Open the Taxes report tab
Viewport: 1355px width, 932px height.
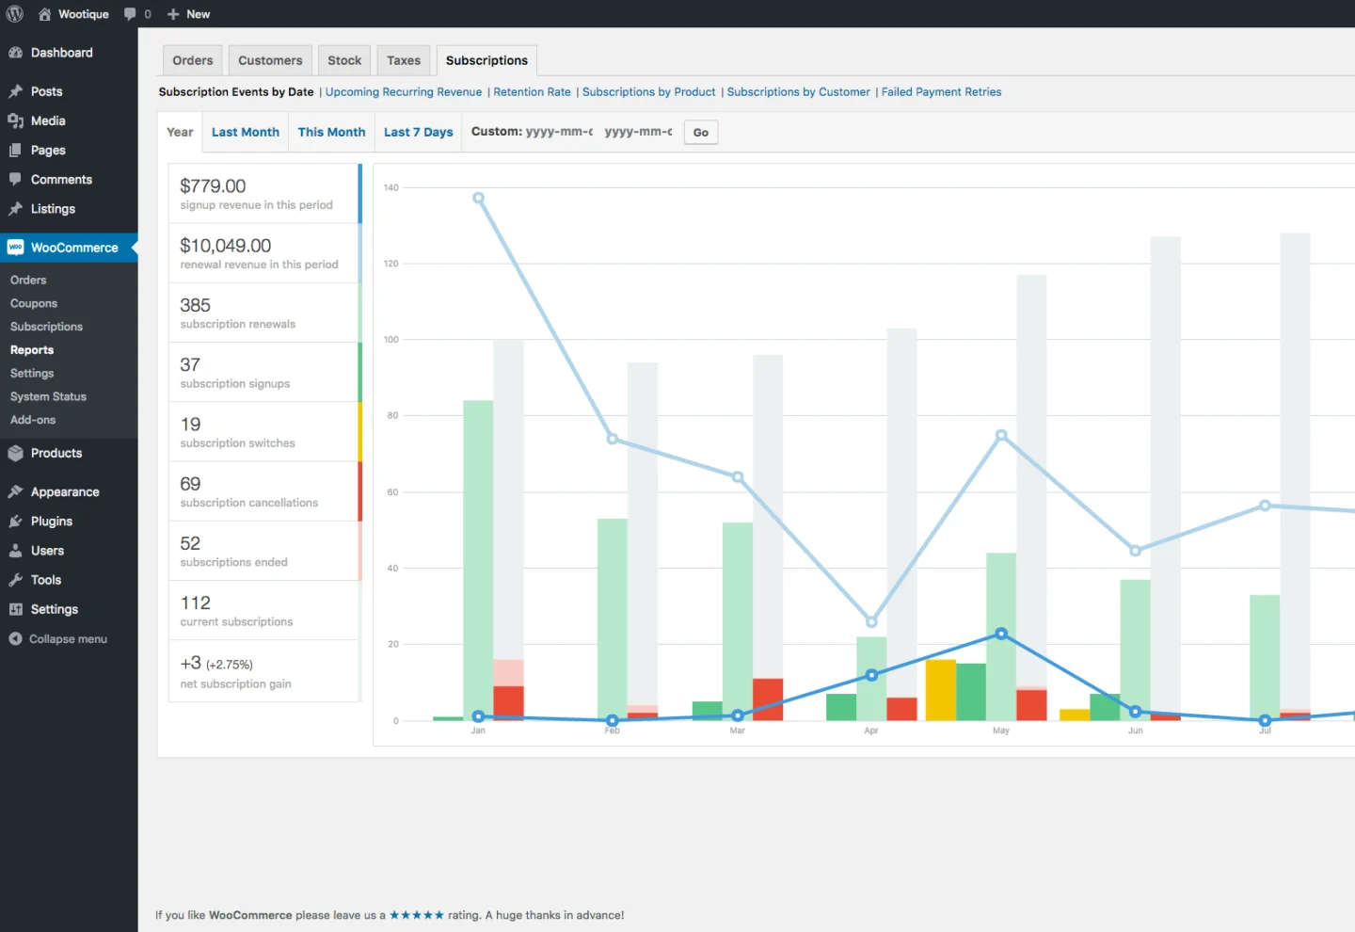pos(404,60)
